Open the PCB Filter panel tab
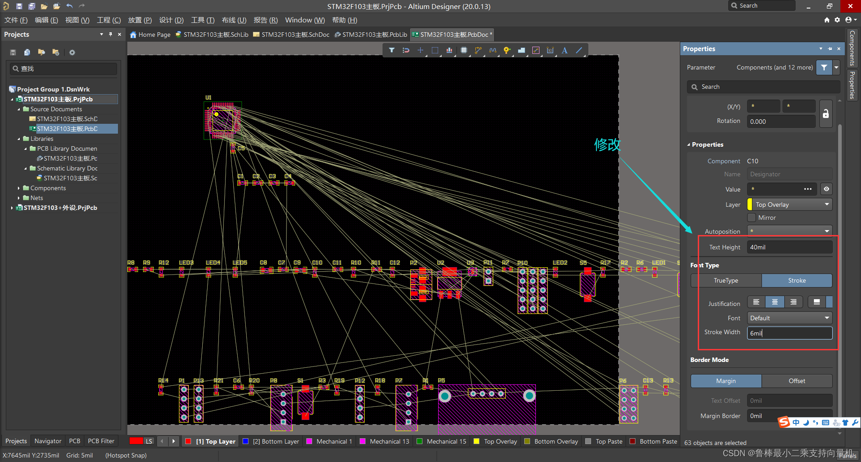This screenshot has width=861, height=462. pyautogui.click(x=101, y=441)
